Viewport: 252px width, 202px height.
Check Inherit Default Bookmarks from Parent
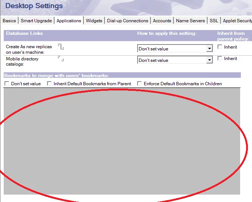(49, 84)
